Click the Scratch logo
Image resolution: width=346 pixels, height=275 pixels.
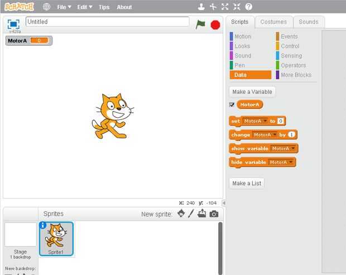point(20,7)
